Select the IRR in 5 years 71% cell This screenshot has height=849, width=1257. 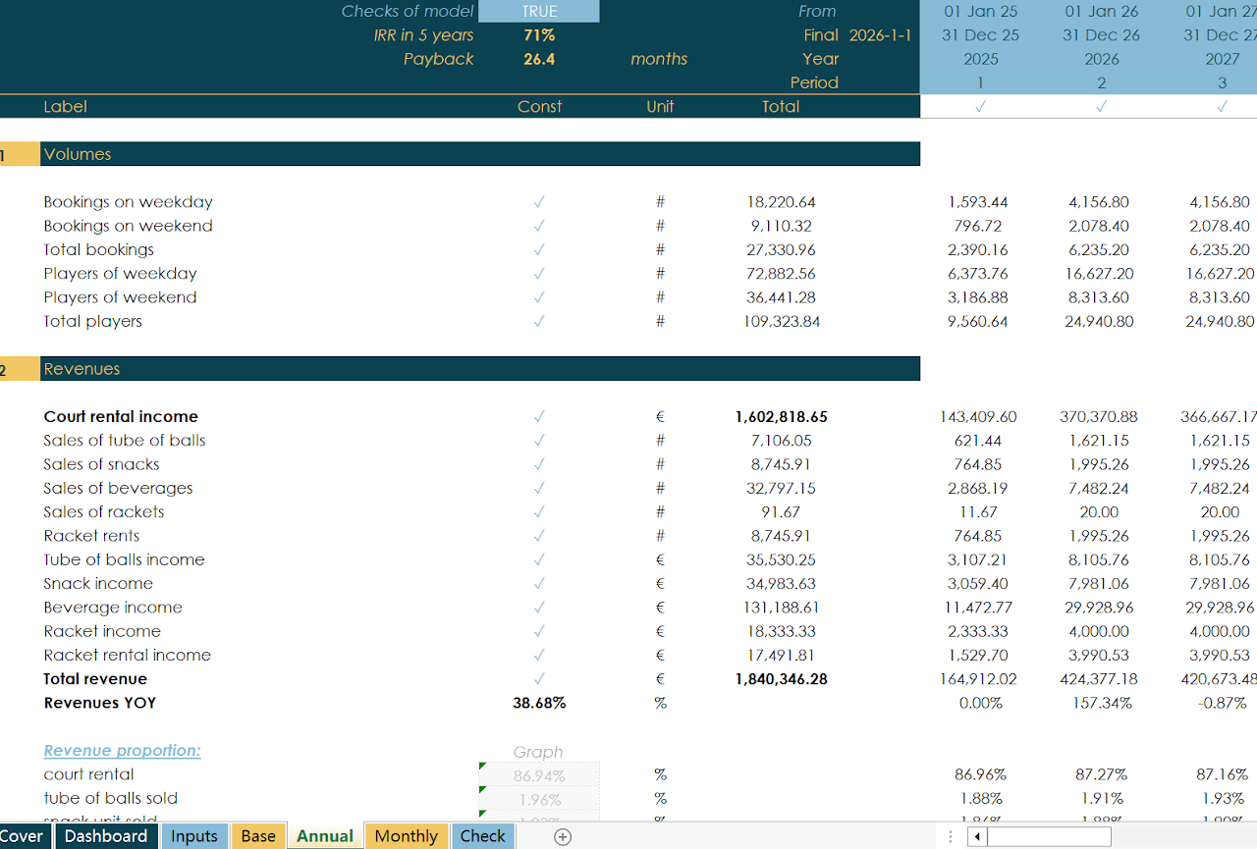pos(539,35)
